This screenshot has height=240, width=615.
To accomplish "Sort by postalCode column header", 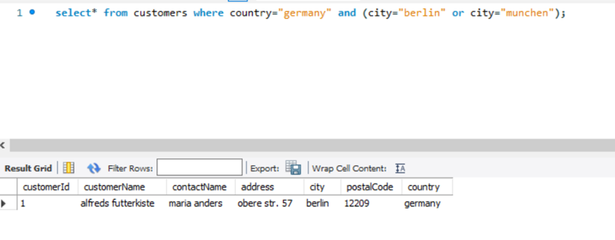I will 371,186.
